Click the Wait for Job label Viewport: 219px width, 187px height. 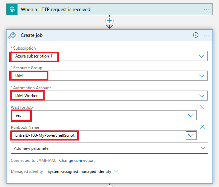tap(22, 107)
